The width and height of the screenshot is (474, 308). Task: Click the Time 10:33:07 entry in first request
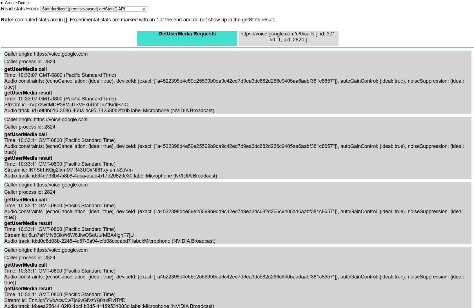tap(60, 75)
